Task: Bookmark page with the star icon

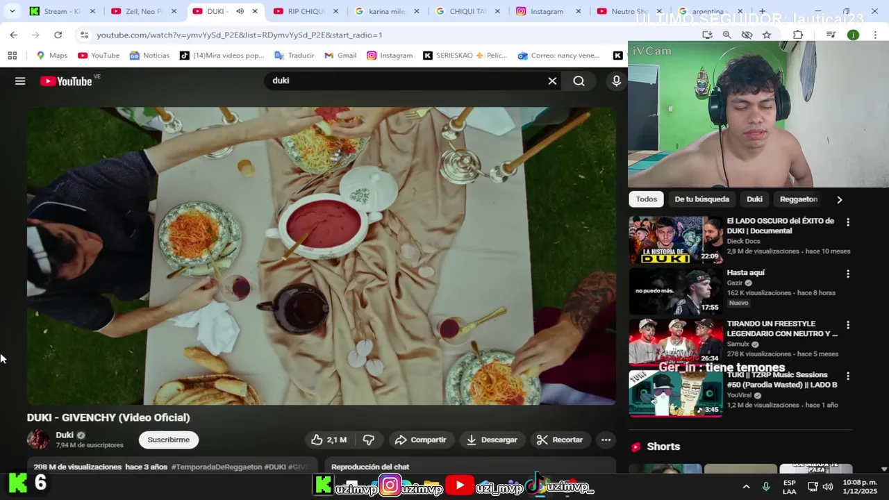Action: tap(767, 35)
